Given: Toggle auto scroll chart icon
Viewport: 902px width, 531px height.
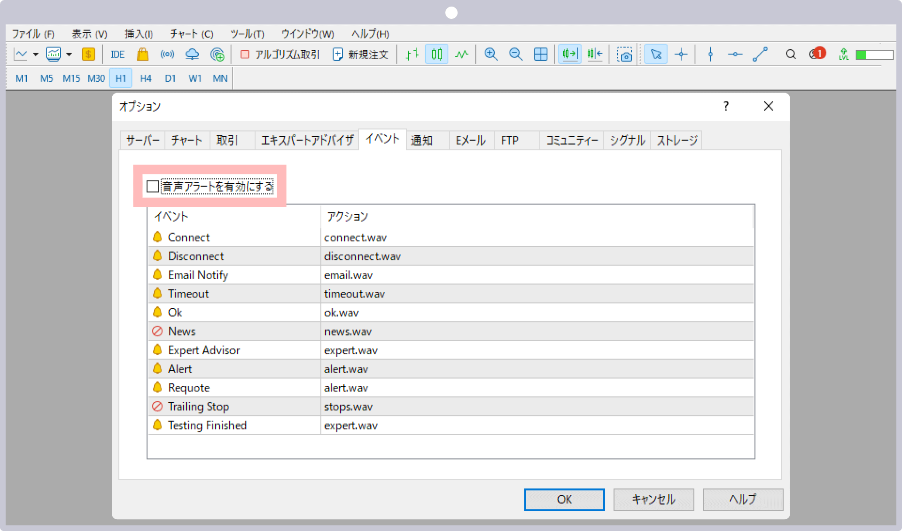Looking at the screenshot, I should tap(569, 55).
